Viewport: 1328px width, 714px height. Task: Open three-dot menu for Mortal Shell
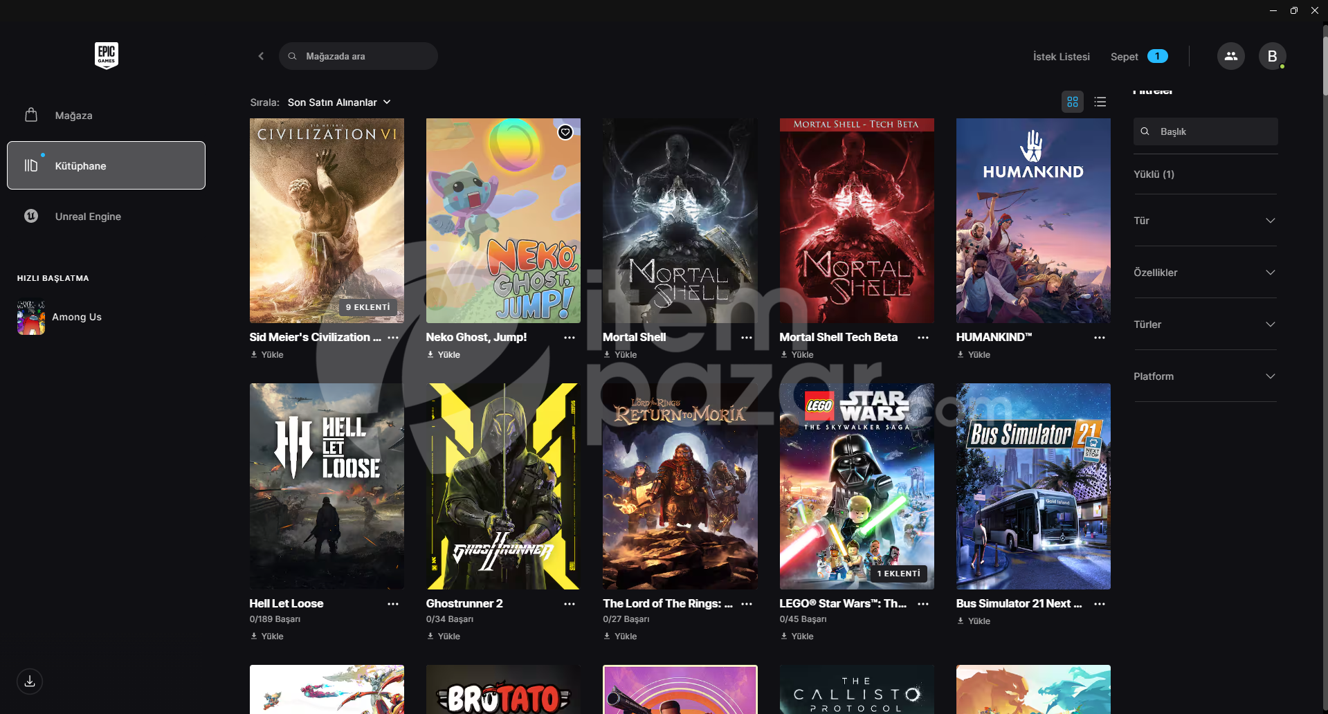click(x=747, y=338)
